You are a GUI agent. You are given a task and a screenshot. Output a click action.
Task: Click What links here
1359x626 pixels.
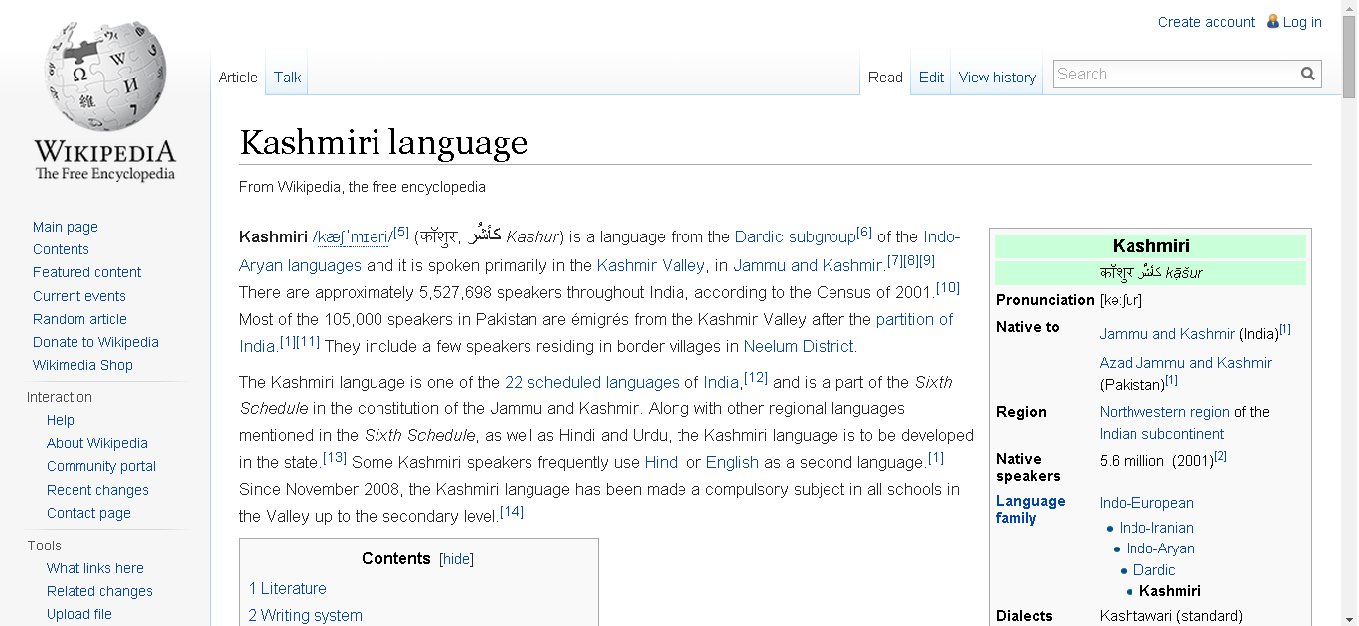[x=95, y=568]
